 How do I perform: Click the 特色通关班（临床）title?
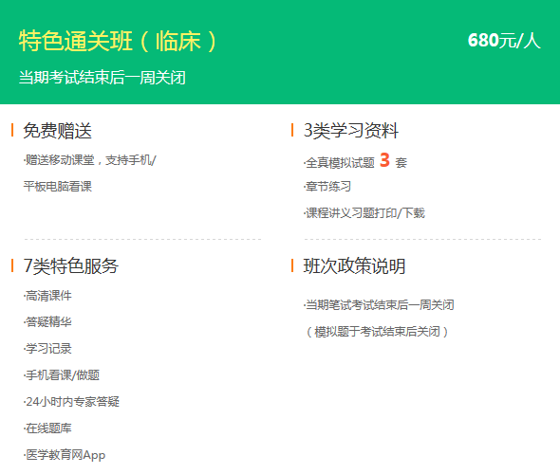point(118,41)
